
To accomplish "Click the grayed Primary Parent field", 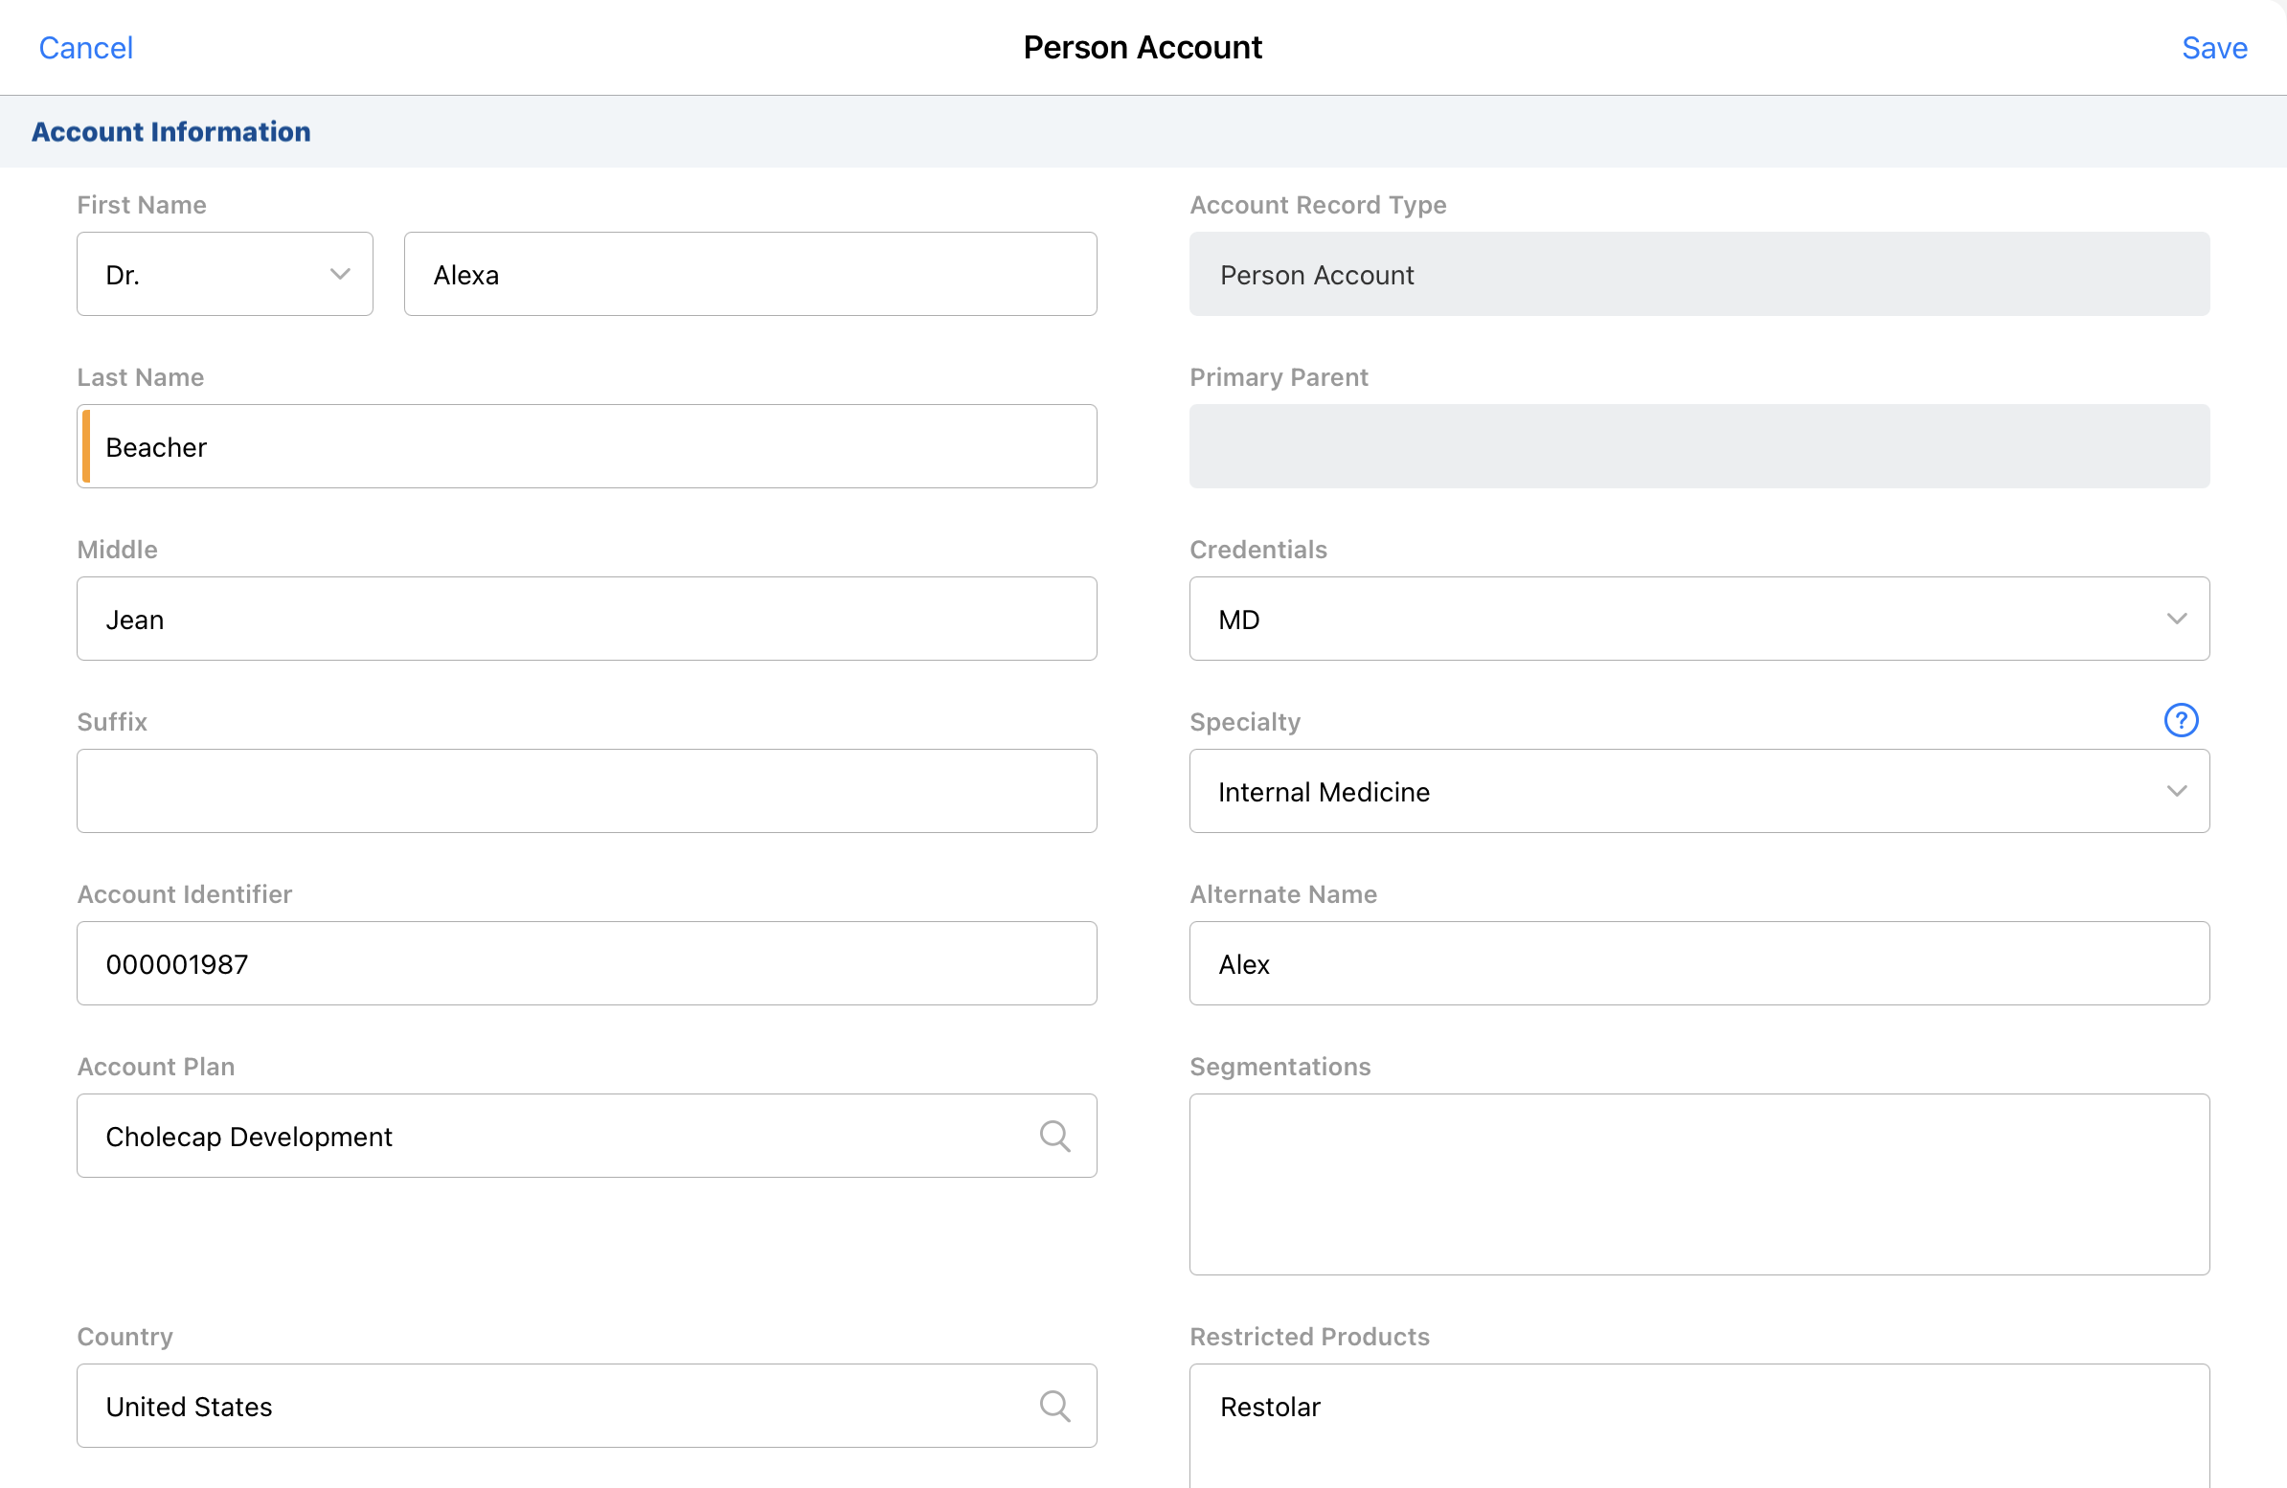I will (1698, 447).
